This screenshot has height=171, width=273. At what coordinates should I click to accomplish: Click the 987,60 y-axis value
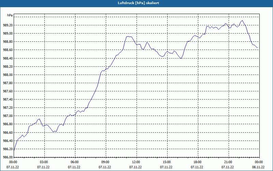[8, 91]
